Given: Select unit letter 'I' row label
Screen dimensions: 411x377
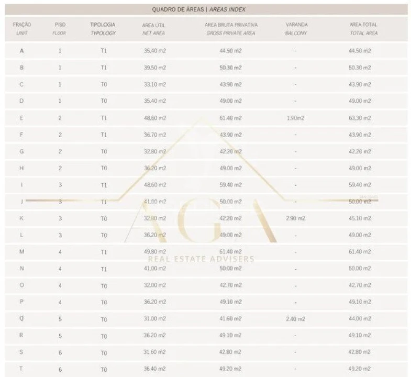Looking at the screenshot, I should point(21,185).
